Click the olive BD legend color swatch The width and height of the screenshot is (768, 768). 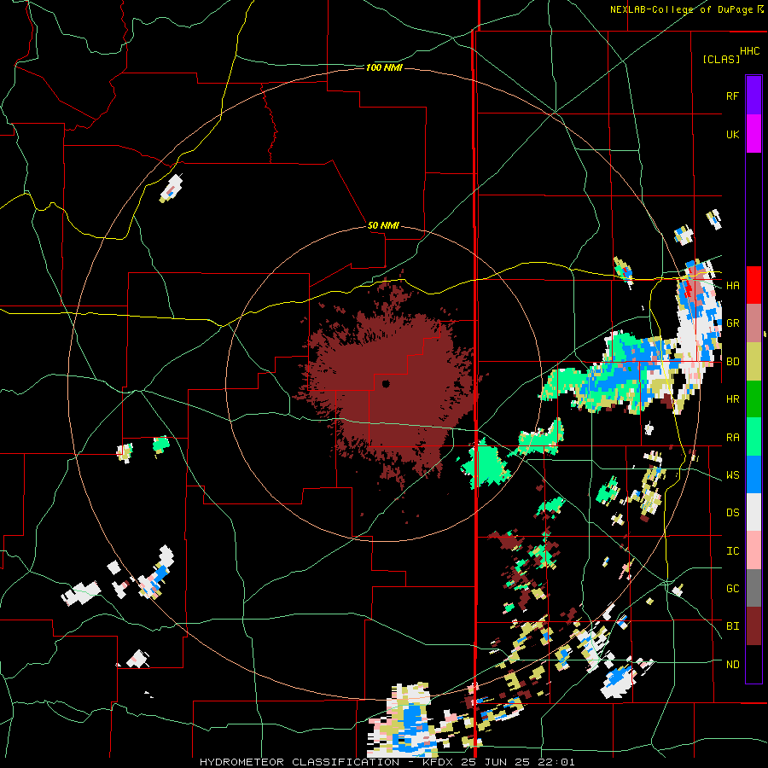pyautogui.click(x=753, y=362)
